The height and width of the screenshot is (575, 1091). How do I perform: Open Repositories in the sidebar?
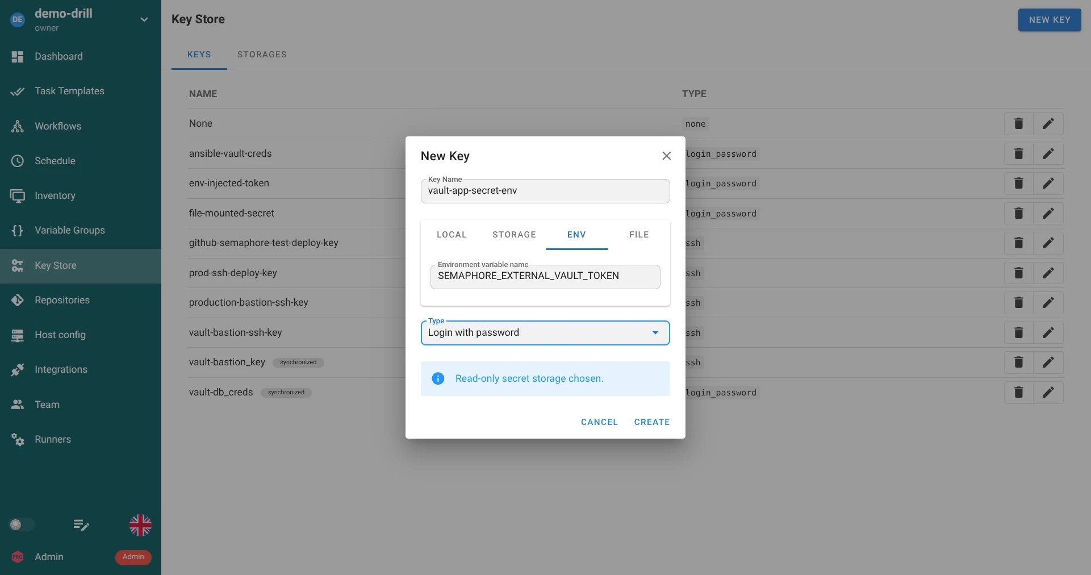tap(81, 300)
